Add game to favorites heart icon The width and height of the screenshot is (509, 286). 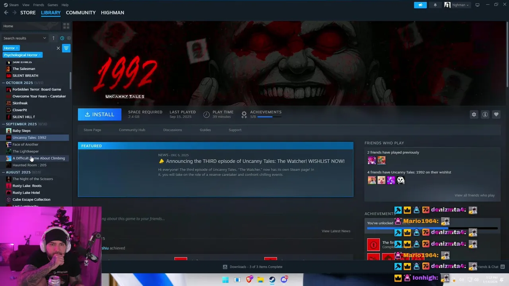[x=496, y=114]
